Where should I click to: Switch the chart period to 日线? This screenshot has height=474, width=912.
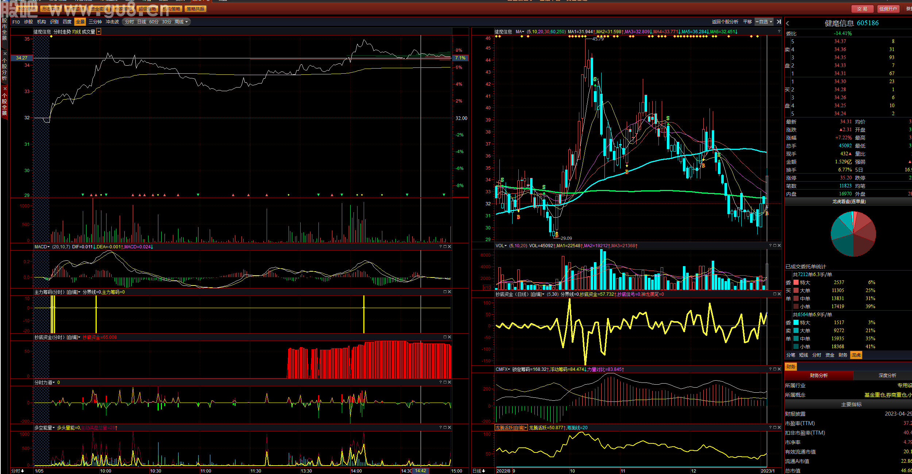point(142,22)
